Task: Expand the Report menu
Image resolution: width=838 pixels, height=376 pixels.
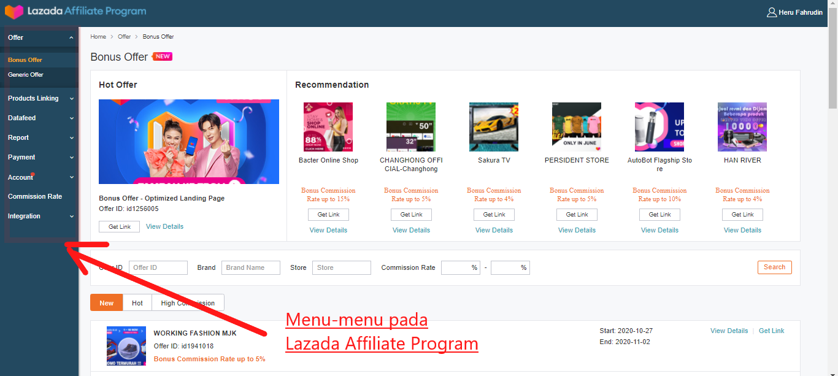Action: point(39,137)
